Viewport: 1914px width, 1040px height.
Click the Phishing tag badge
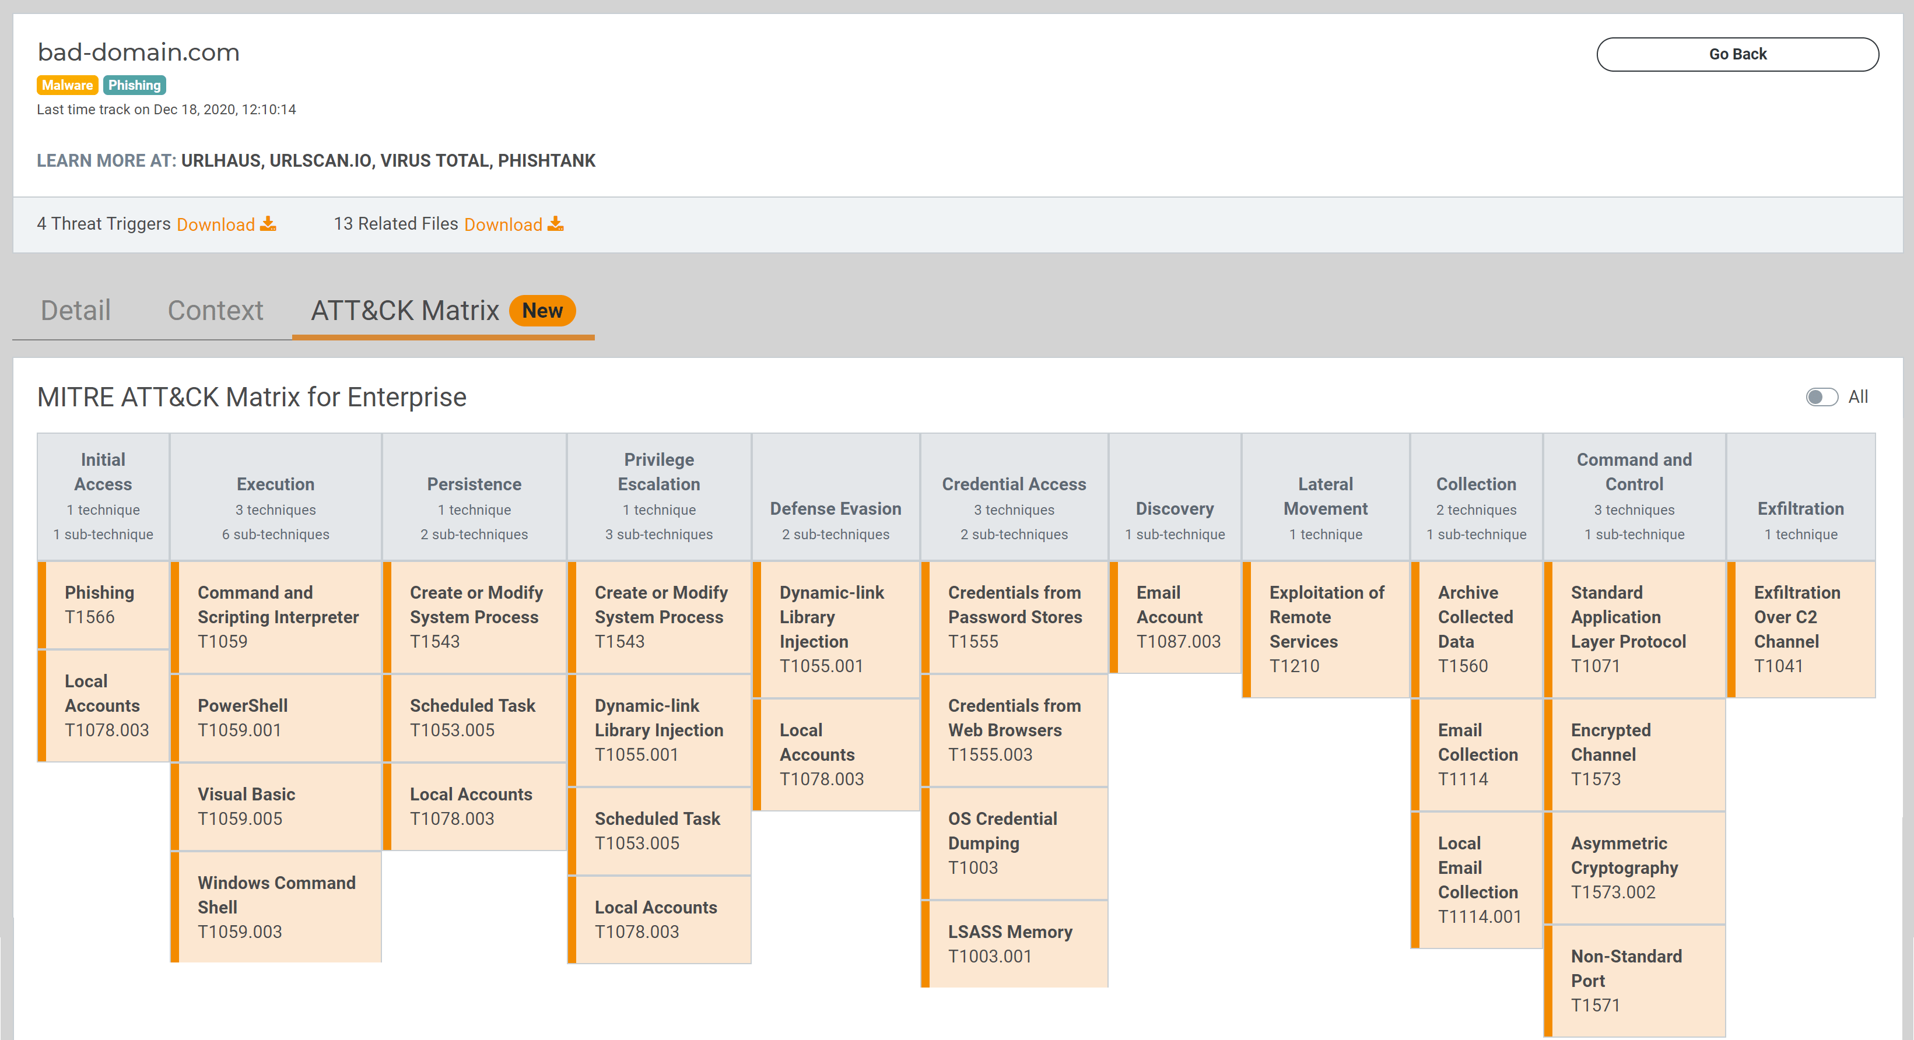coord(135,85)
